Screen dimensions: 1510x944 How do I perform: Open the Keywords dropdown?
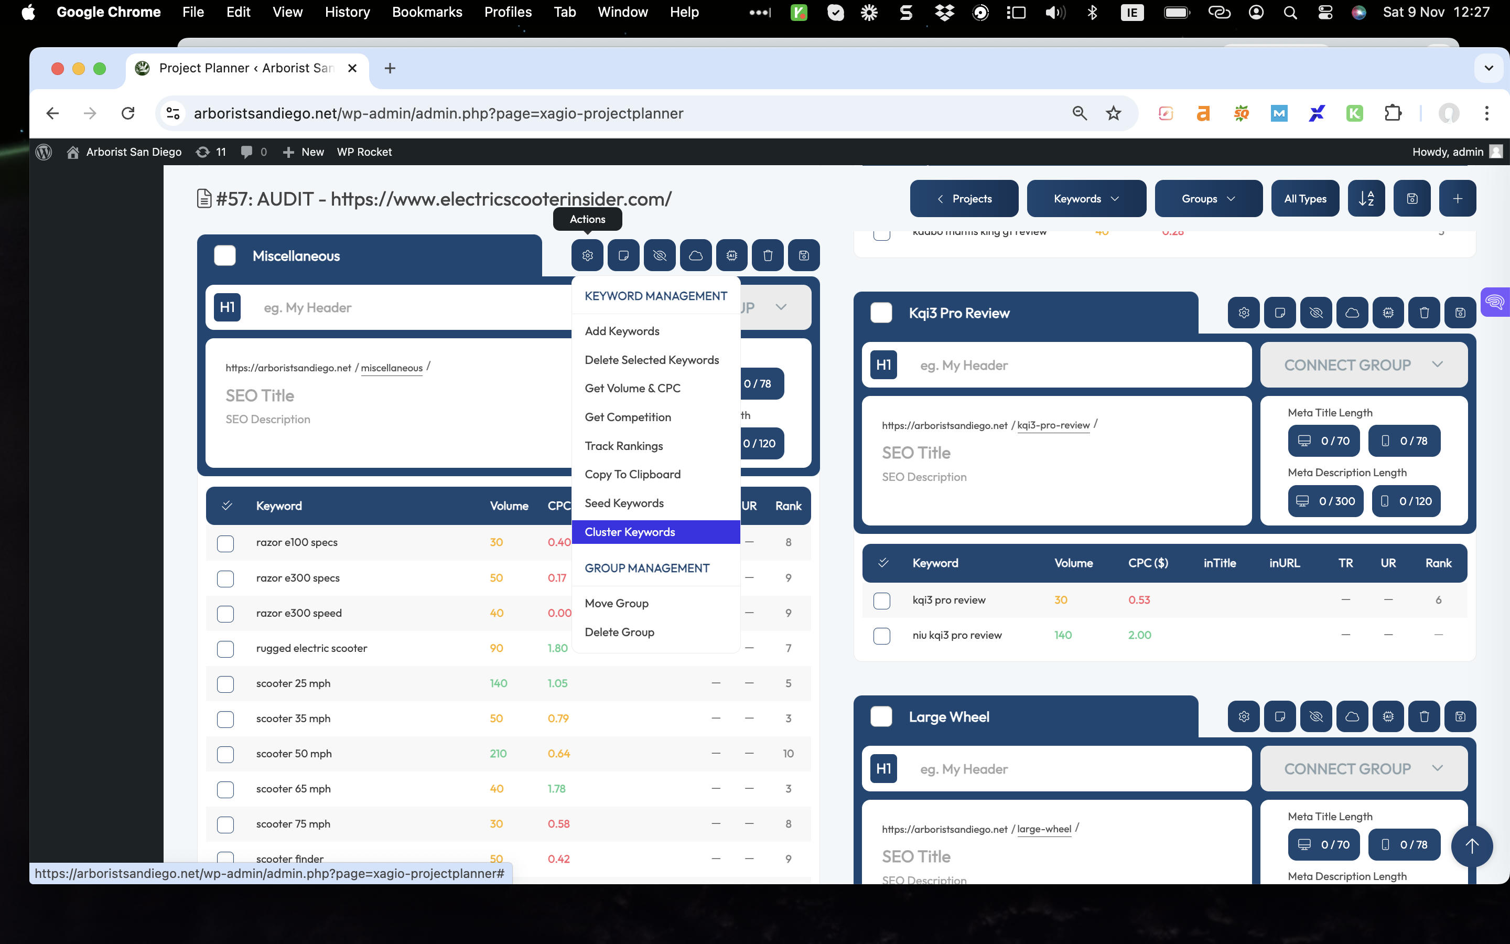coord(1086,199)
